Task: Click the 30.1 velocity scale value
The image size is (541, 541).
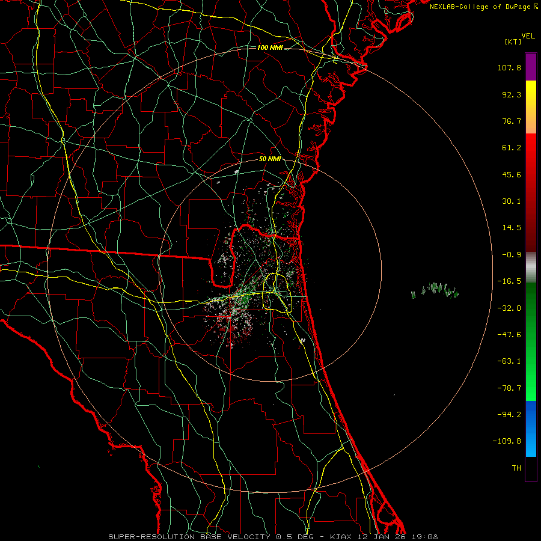Action: [512, 201]
